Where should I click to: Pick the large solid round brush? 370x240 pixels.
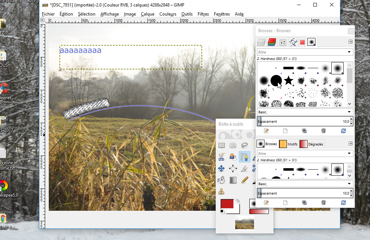(276, 80)
